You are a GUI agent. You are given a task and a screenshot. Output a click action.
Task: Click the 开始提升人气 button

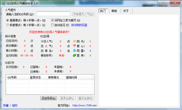click(83, 14)
